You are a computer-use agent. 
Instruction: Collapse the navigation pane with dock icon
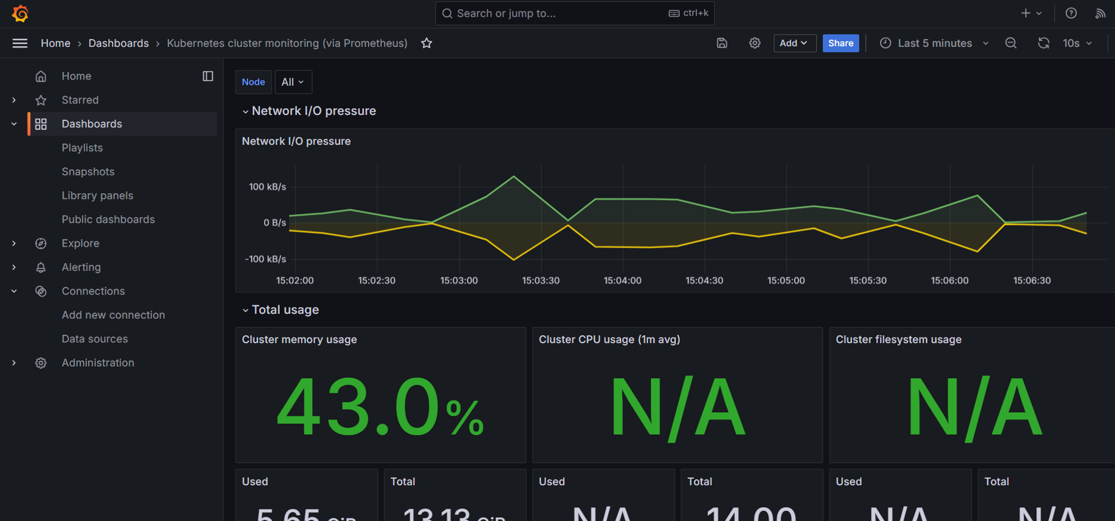coord(207,76)
